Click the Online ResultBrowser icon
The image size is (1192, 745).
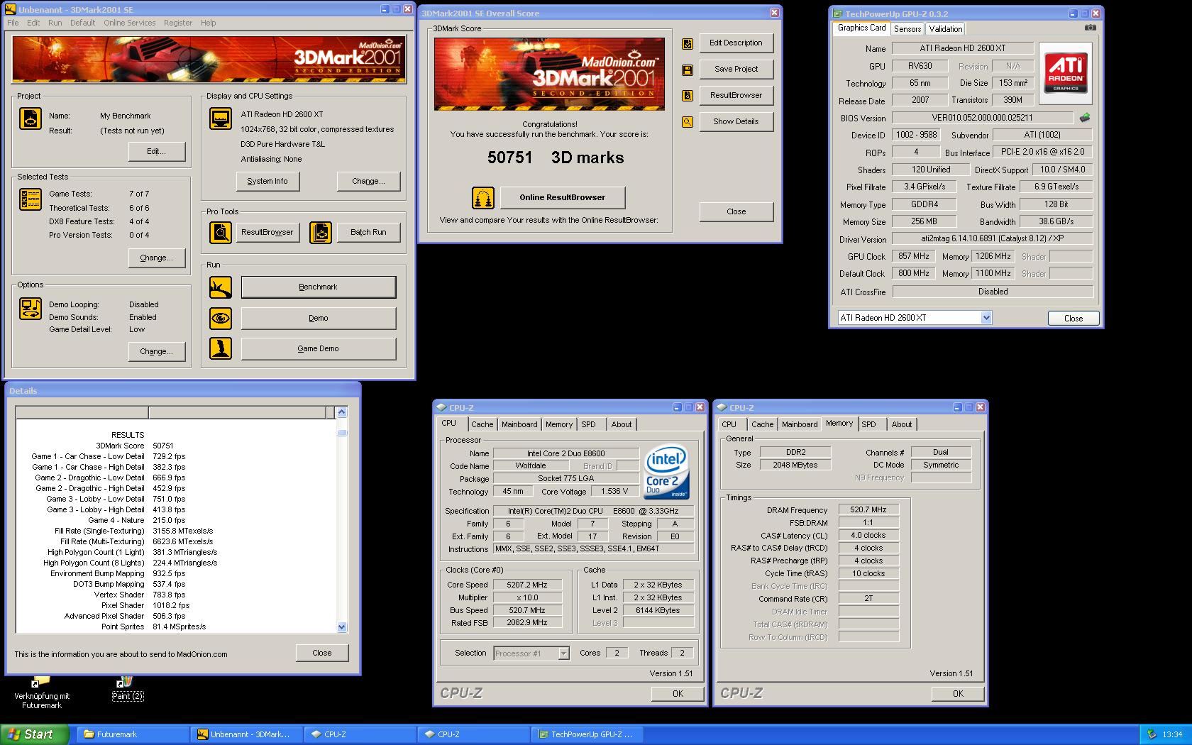[x=483, y=198]
